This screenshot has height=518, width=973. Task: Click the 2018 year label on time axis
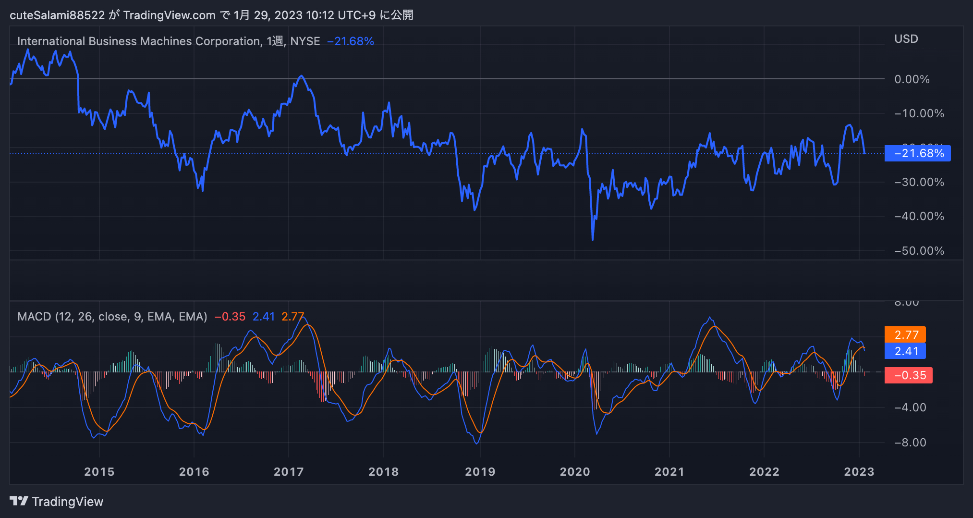383,472
